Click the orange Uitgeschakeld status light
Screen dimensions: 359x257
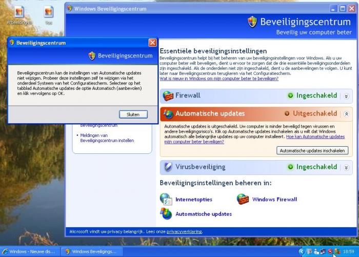(x=287, y=113)
